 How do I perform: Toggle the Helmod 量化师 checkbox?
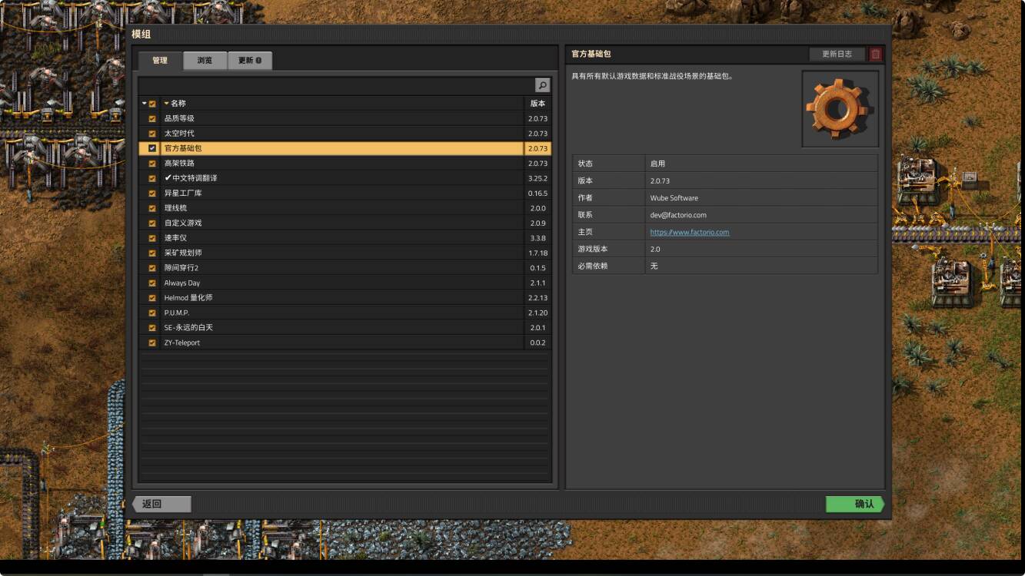(152, 298)
